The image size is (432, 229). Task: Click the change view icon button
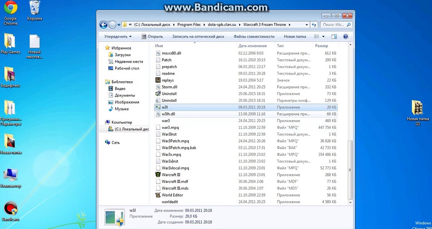[317, 37]
